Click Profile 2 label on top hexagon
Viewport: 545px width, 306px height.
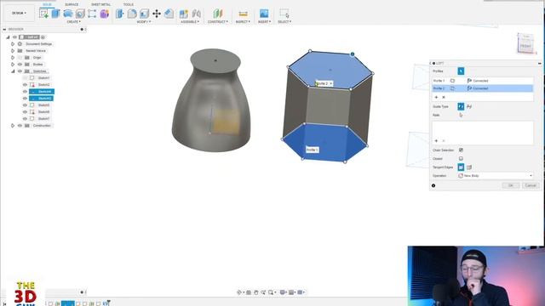coord(324,83)
